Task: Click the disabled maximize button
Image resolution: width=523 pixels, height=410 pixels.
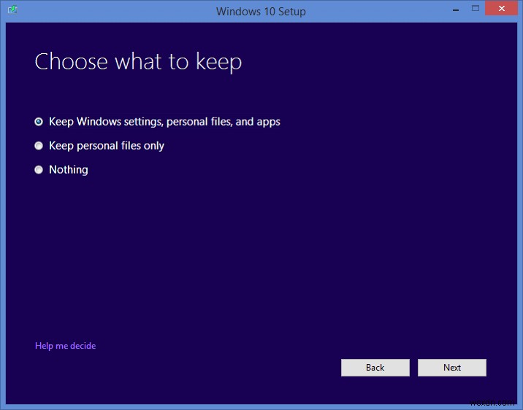Action: tap(476, 8)
